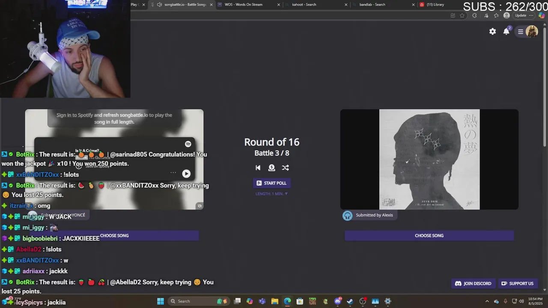Open browser extensions icon
The width and height of the screenshot is (548, 308).
tap(474, 15)
